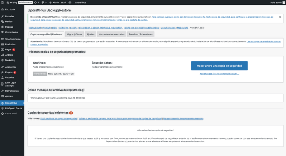Open the Más plugins link
286x156 pixels.
[182, 28]
